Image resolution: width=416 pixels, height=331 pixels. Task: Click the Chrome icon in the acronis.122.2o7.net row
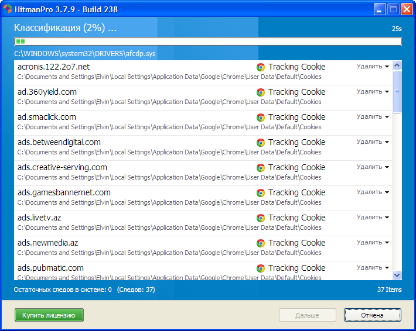pyautogui.click(x=261, y=67)
